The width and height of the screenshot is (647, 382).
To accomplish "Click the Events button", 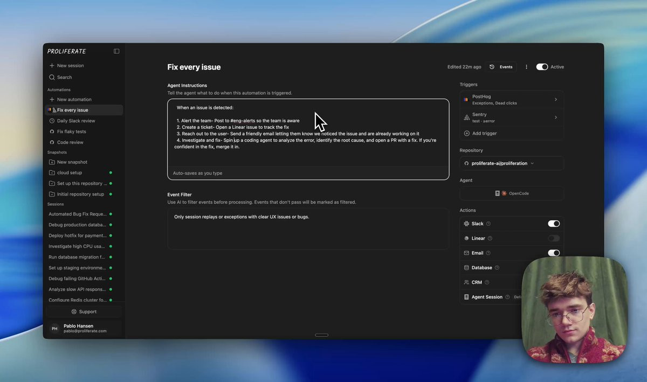I will (501, 67).
